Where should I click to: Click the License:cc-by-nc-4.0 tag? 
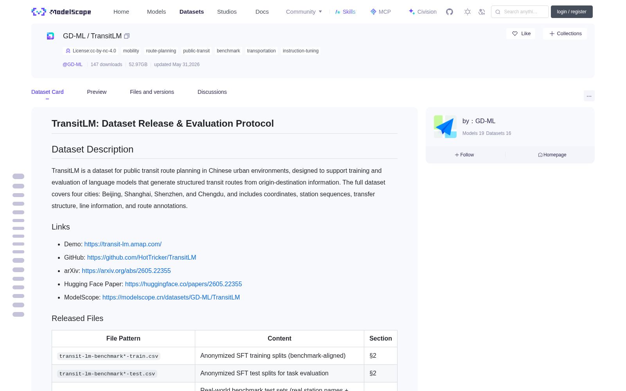[90, 51]
